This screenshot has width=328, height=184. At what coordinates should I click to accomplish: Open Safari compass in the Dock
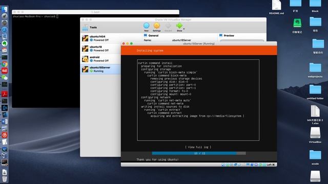[5, 30]
